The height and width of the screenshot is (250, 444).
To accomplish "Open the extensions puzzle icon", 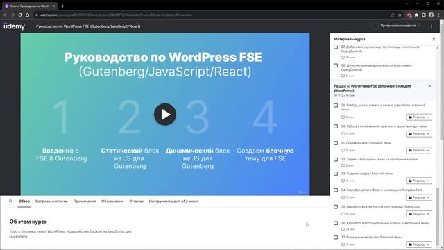I will (x=416, y=15).
